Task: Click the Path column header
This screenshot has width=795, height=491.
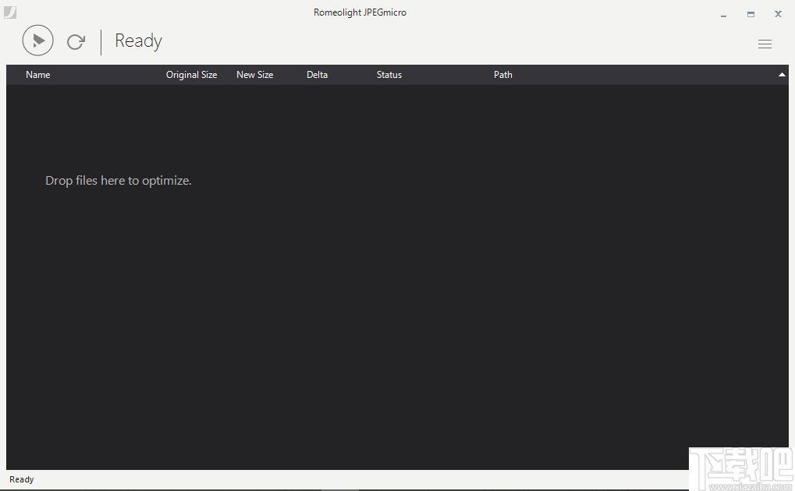Action: [x=503, y=75]
